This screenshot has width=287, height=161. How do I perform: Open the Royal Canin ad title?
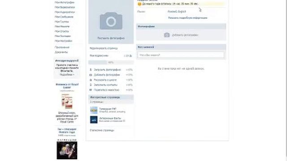pyautogui.click(x=67, y=86)
